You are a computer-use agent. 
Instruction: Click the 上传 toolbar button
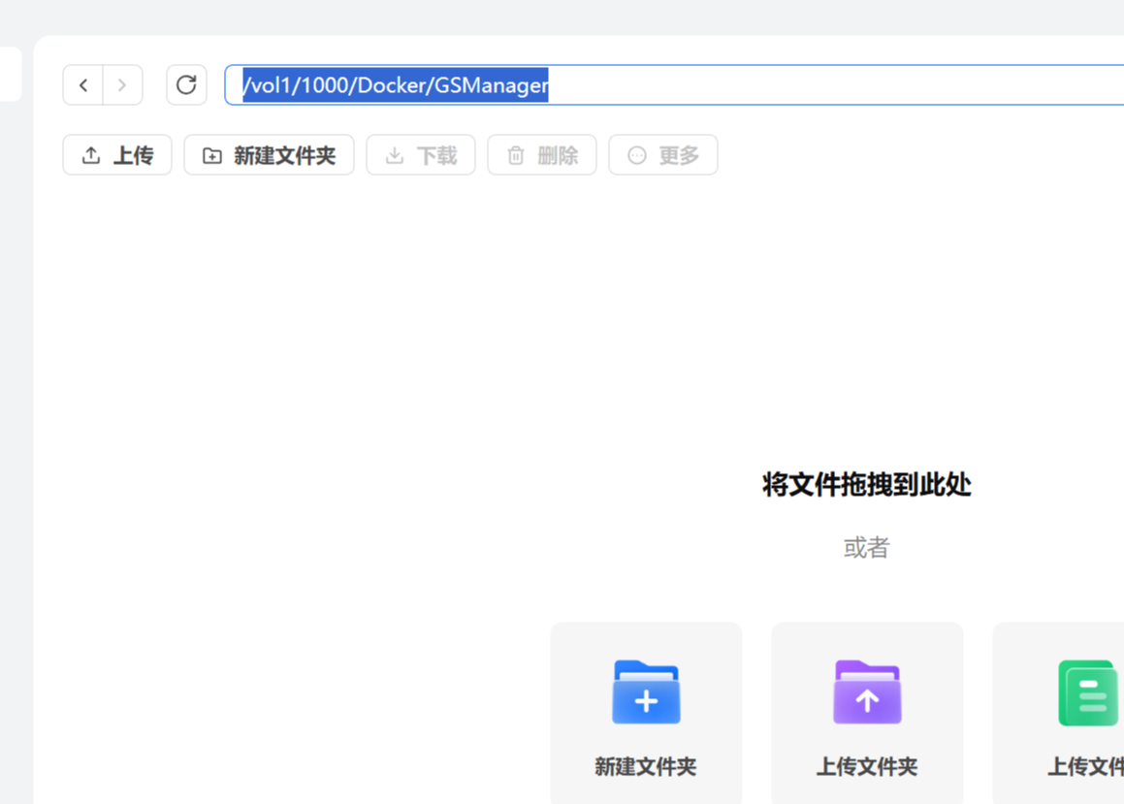point(116,154)
